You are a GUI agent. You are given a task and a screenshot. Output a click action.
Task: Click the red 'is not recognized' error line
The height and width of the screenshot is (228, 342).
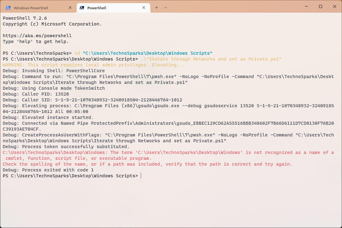[168, 155]
